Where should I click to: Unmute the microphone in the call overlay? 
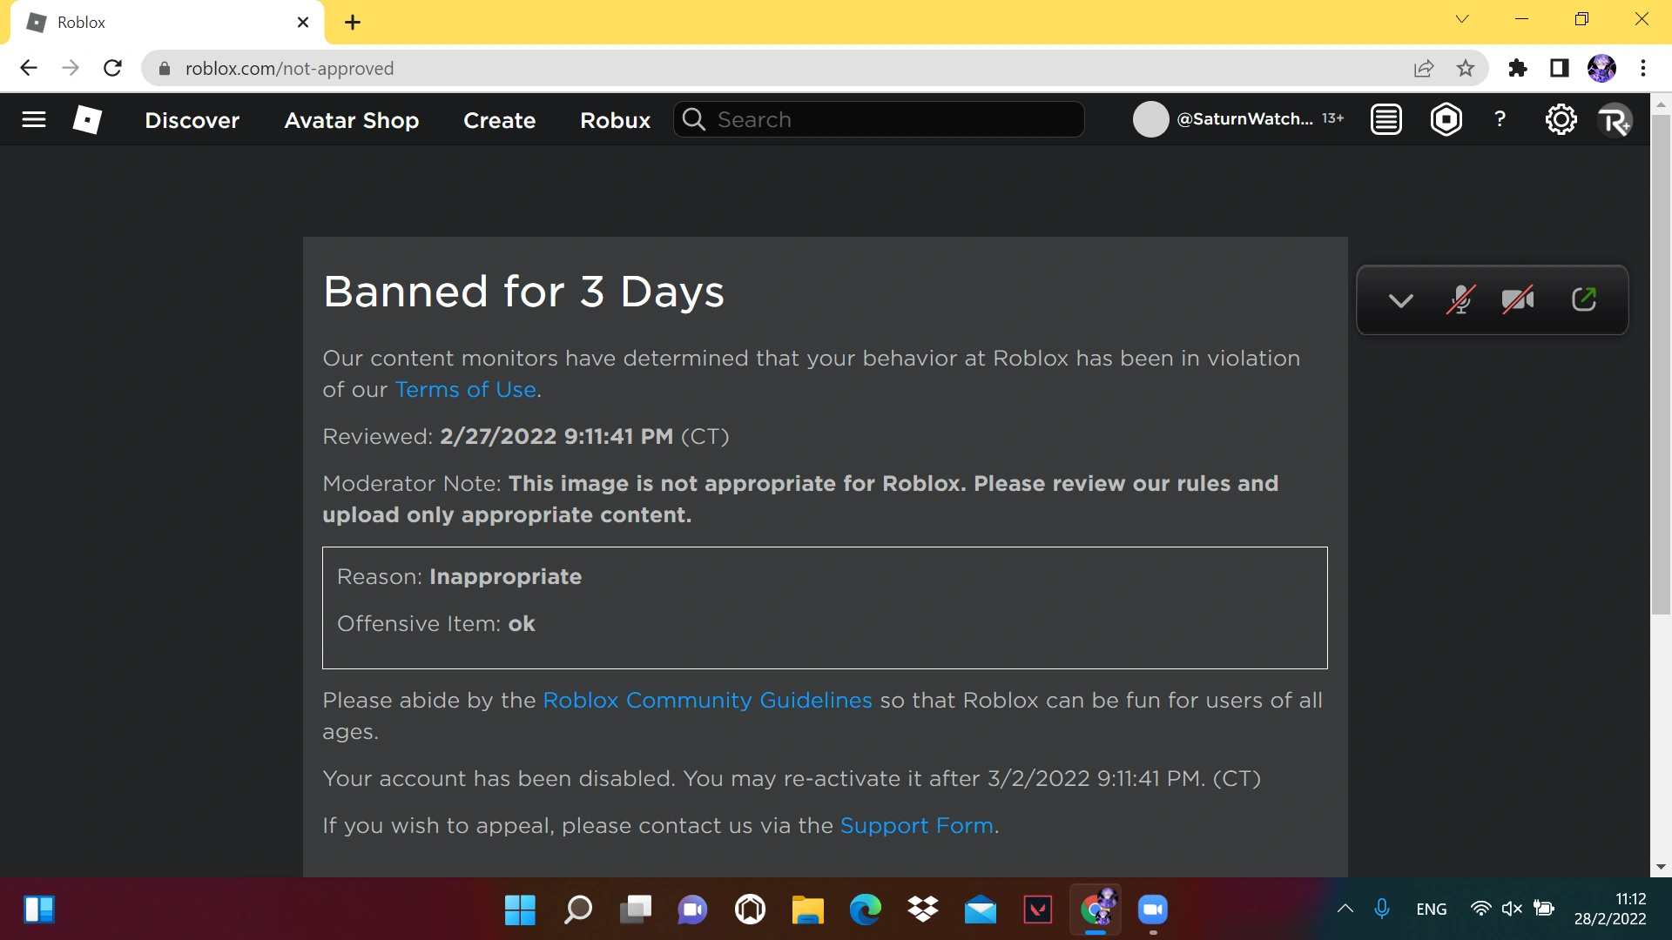coord(1460,299)
